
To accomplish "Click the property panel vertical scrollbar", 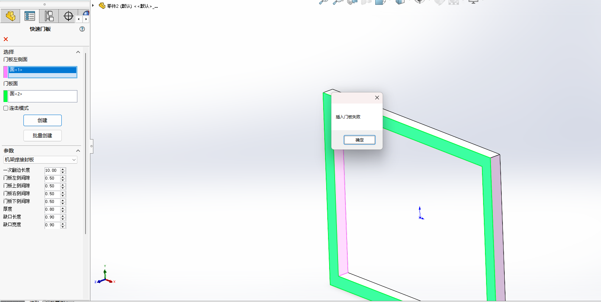I will coord(86,143).
